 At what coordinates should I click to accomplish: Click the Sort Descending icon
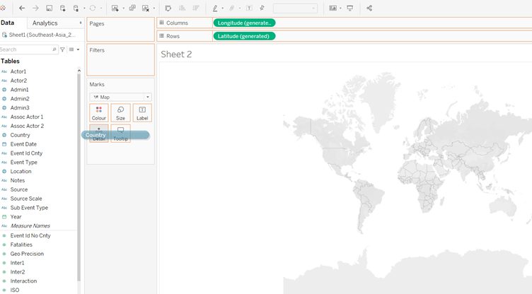[196, 8]
